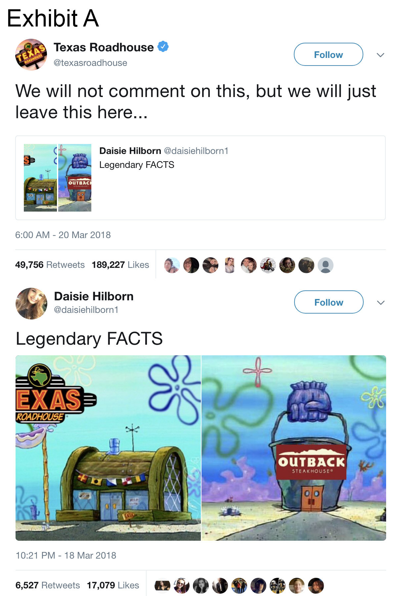
Task: View the quoted tweet's Krusty Krab thumbnail
Action: (x=40, y=178)
